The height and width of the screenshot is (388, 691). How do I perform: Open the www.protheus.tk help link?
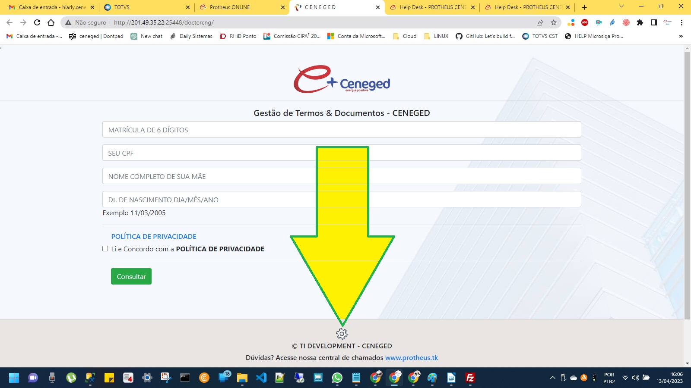click(x=411, y=357)
